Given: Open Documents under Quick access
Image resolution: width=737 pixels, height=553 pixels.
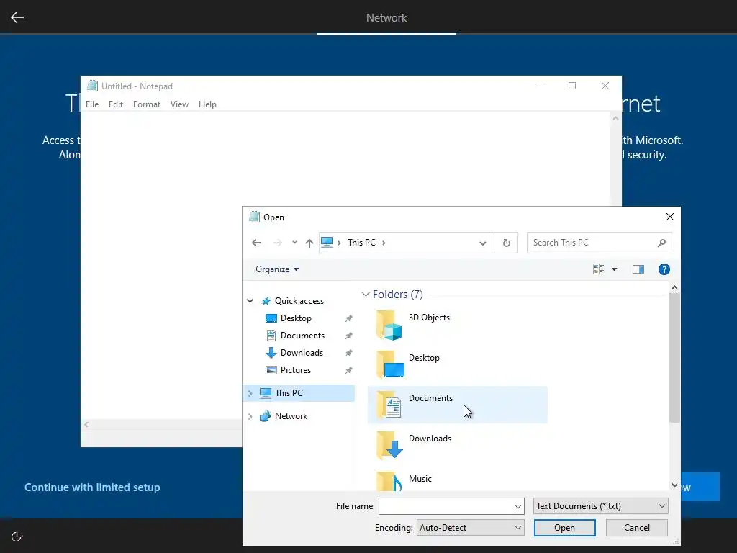Looking at the screenshot, I should 302,336.
